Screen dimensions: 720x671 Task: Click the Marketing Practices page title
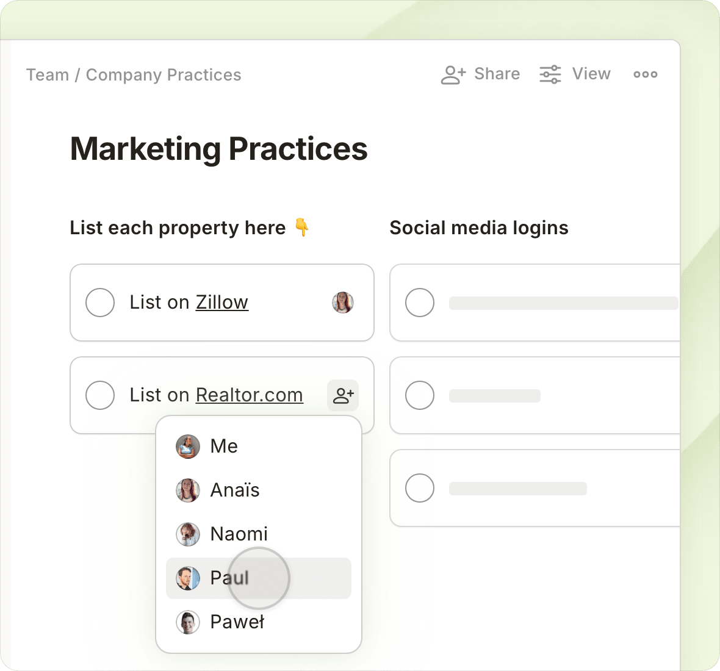pyautogui.click(x=218, y=149)
